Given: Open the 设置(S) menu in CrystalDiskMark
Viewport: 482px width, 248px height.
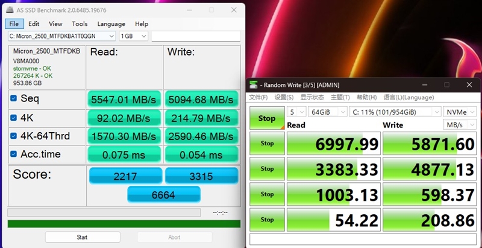Looking at the screenshot, I should (284, 97).
